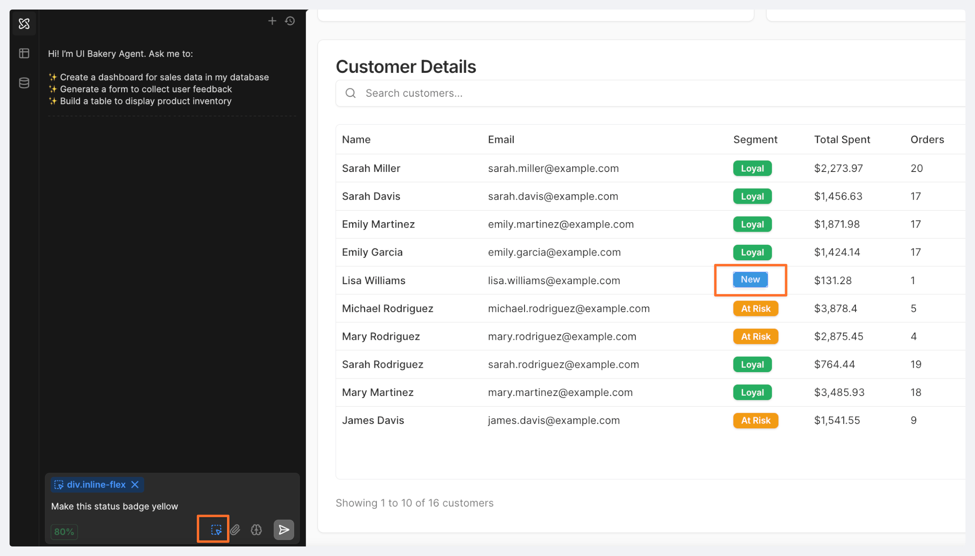Viewport: 975px width, 556px height.
Task: Click the UI Bakery logo icon
Action: point(24,23)
